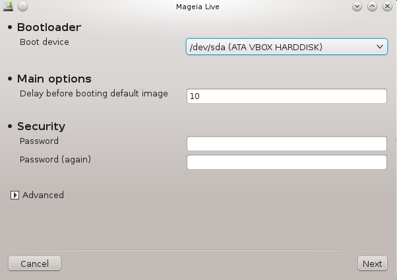Focus the delay before booting field
This screenshot has width=397, height=280.
(x=287, y=96)
